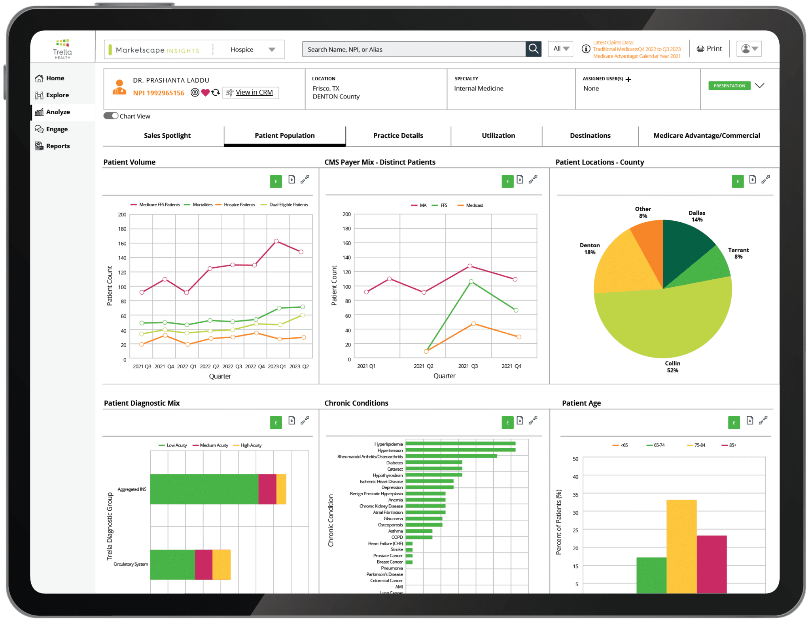The height and width of the screenshot is (621, 810).
Task: Click the target icon next to the NPI
Action: (195, 92)
